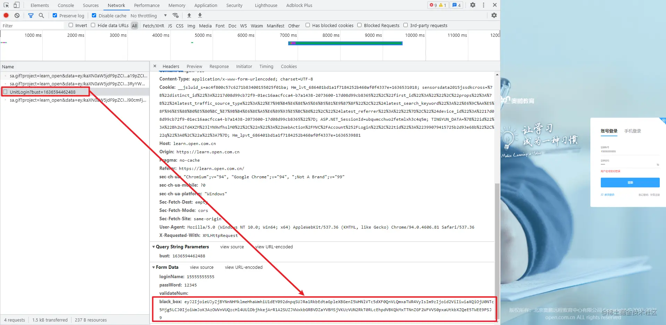
Task: Import HAR file with upload arrow
Action: (189, 15)
